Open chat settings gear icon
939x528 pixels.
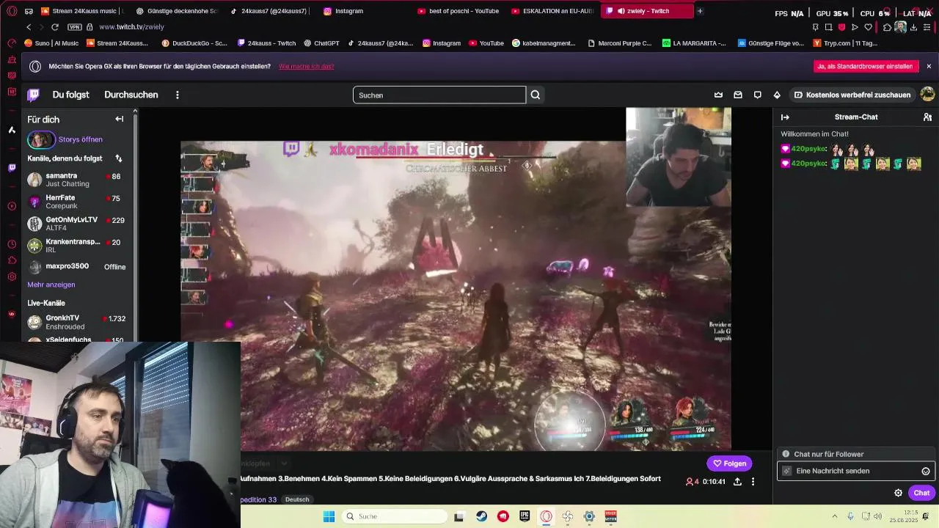pyautogui.click(x=898, y=493)
